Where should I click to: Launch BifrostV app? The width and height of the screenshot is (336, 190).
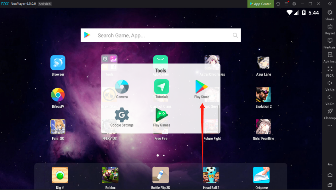58,95
